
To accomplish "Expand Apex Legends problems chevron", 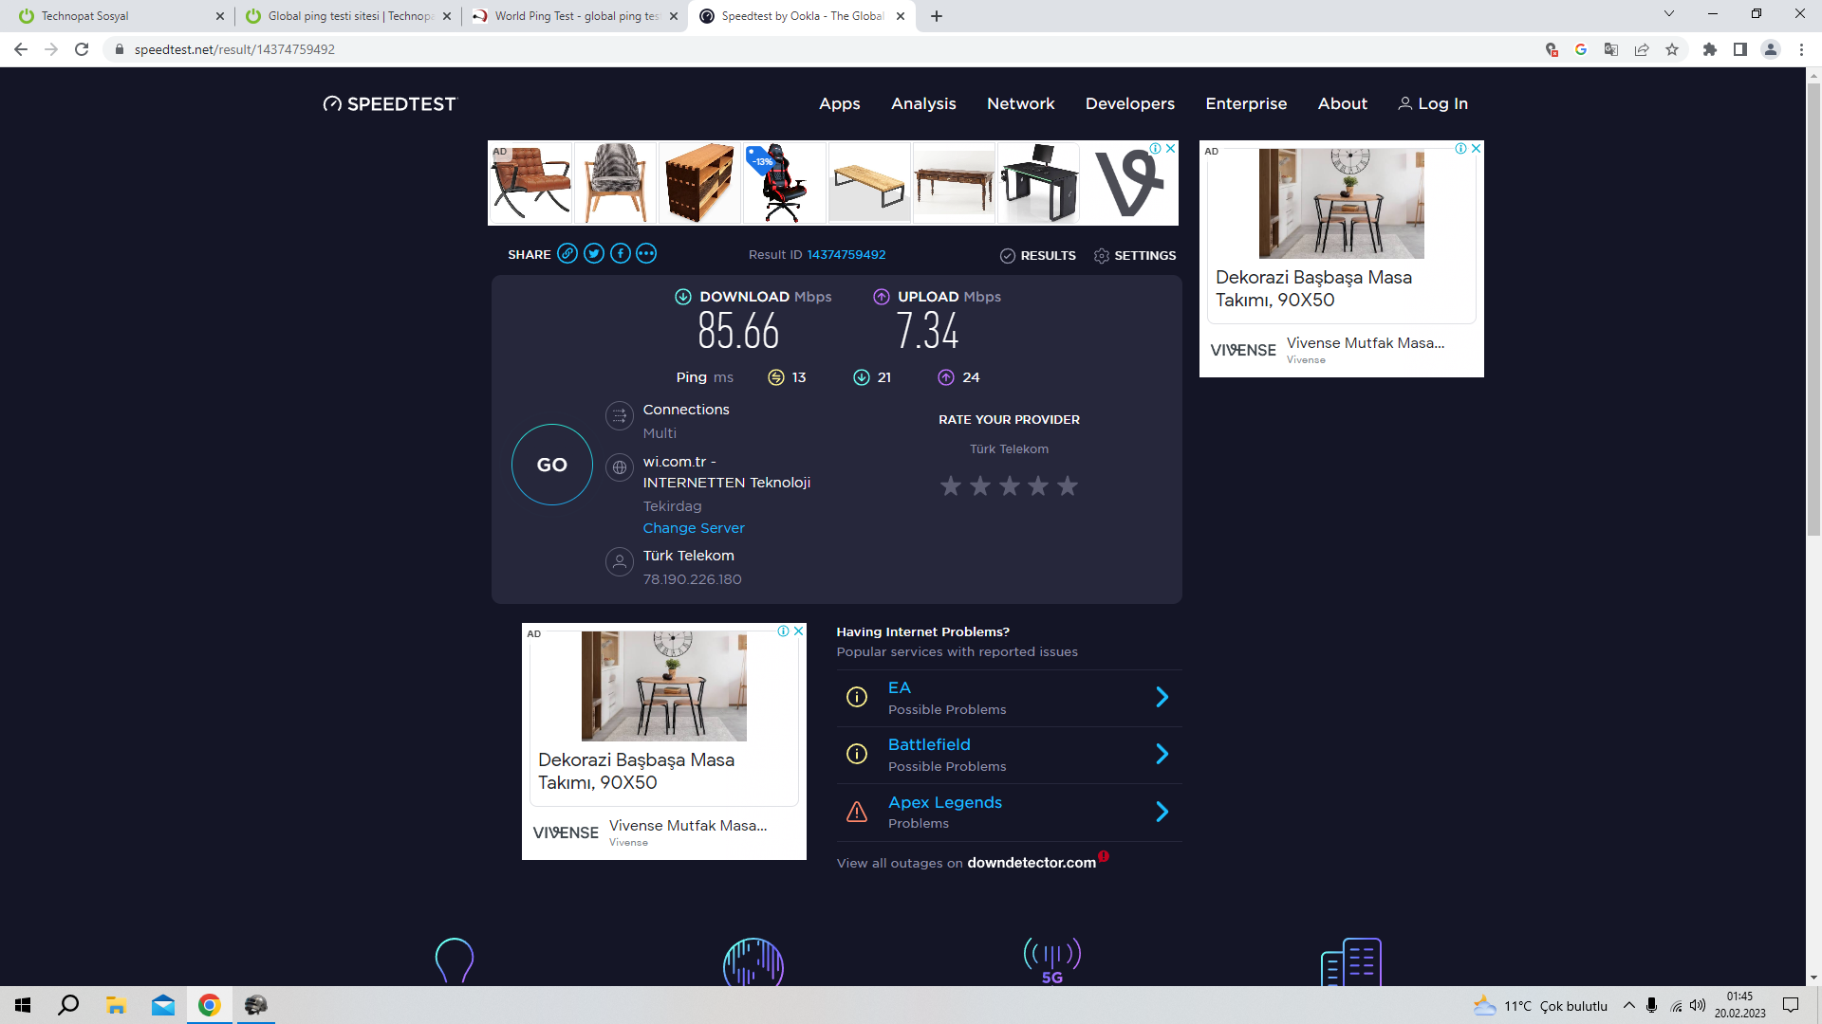I will click(1162, 812).
